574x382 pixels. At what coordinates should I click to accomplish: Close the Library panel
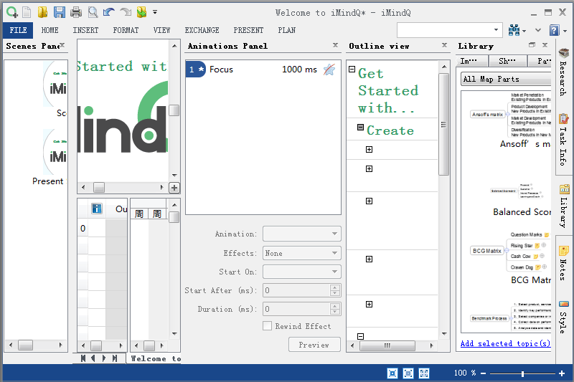(545, 45)
